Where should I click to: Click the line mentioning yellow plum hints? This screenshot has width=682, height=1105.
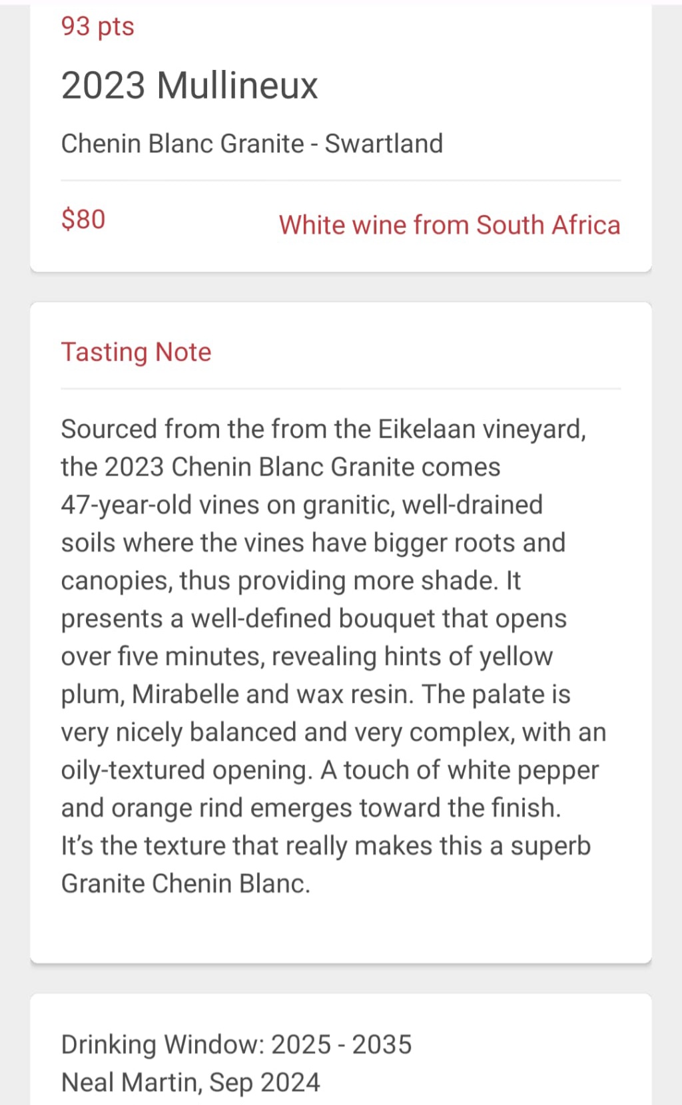[307, 657]
